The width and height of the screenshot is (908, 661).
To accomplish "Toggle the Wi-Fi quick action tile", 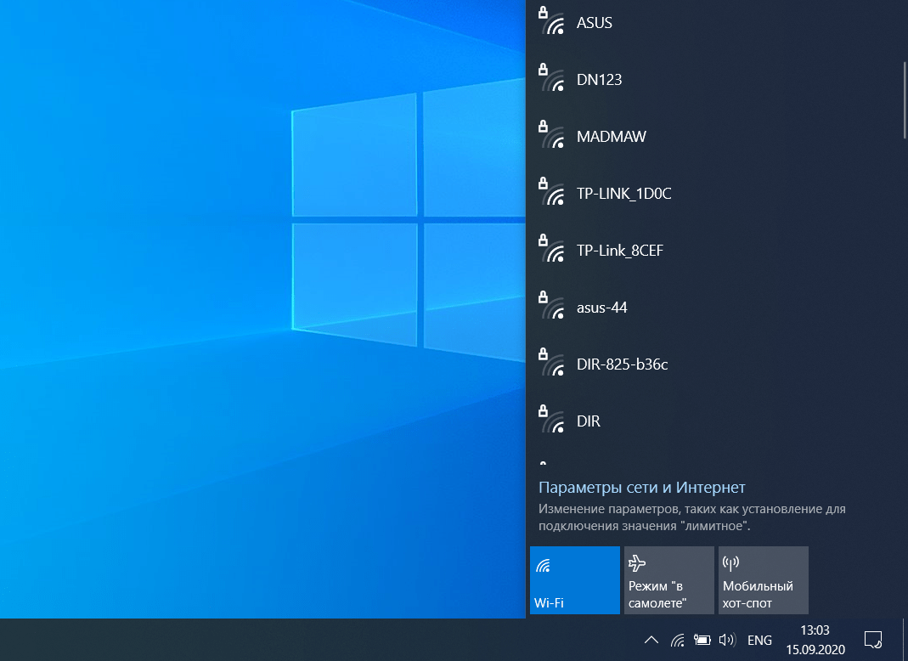I will (574, 580).
